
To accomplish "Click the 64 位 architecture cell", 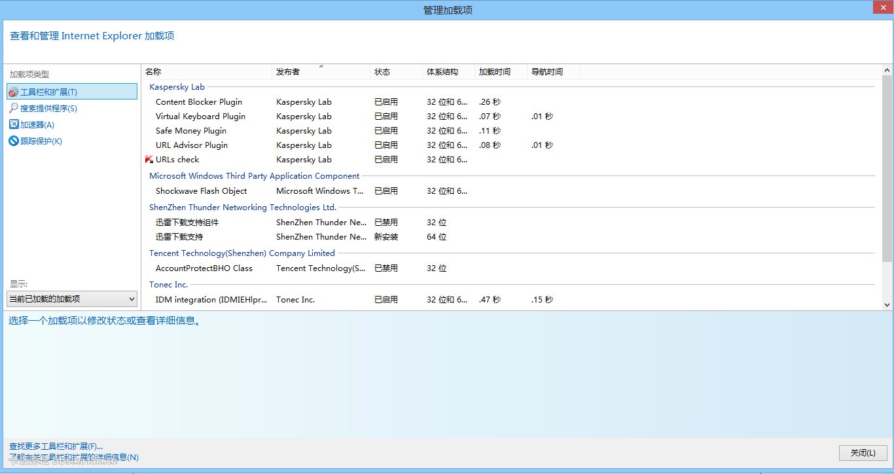I will (x=437, y=236).
